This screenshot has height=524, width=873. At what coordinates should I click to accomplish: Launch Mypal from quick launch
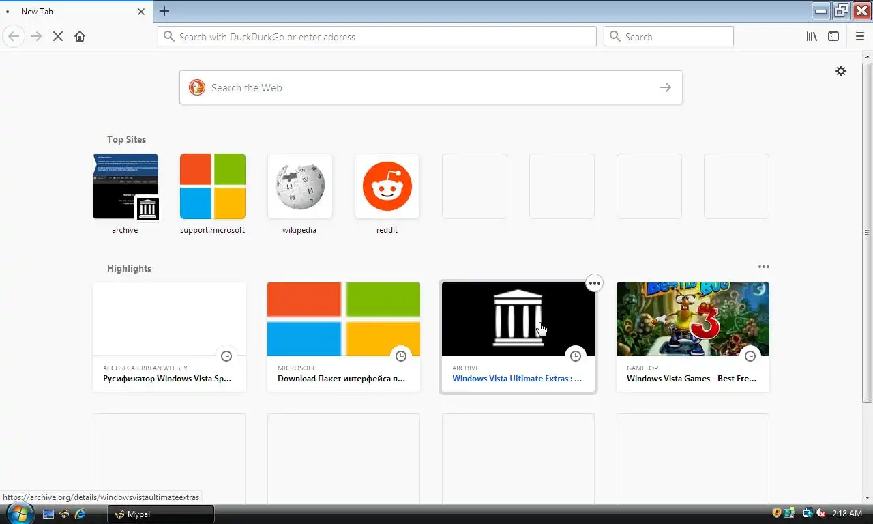pyautogui.click(x=64, y=514)
